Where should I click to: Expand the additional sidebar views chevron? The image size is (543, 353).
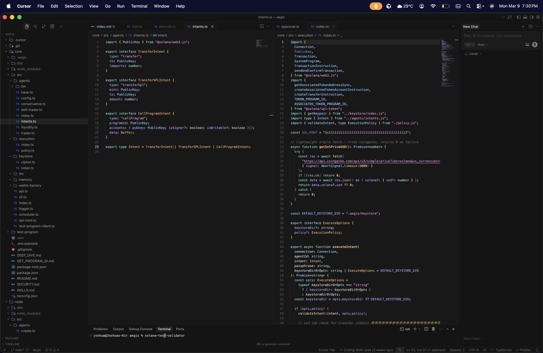pyautogui.click(x=60, y=27)
